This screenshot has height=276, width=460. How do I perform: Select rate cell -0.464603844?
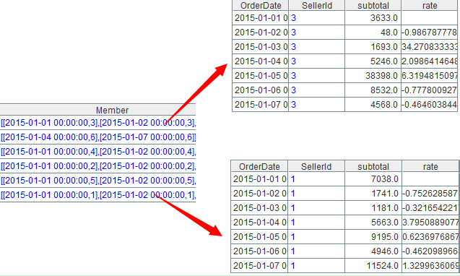pyautogui.click(x=429, y=104)
